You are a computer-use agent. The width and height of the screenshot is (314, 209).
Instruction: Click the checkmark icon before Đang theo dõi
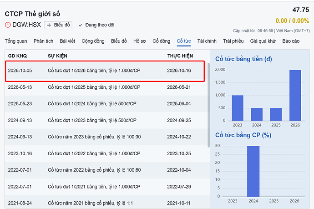coord(80,25)
